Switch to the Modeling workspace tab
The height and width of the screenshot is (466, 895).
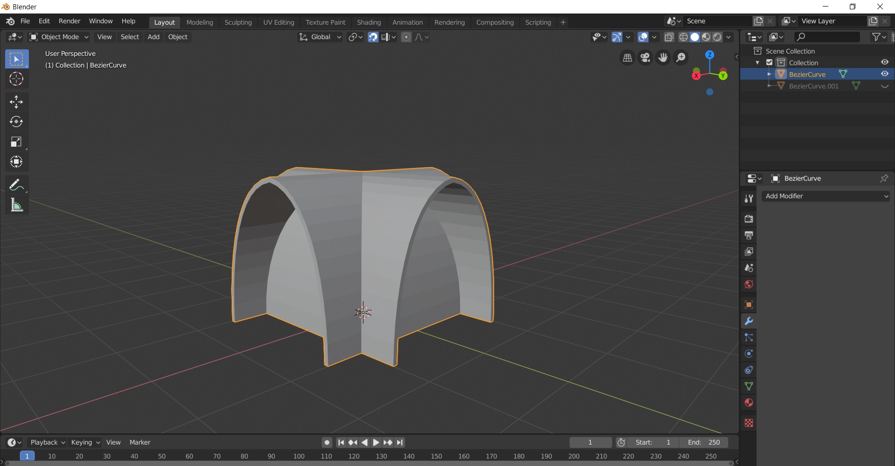coord(200,22)
